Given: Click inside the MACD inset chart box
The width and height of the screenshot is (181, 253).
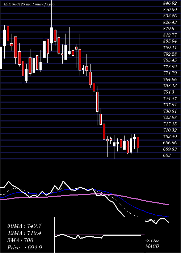Looking at the screenshot, I should click(100, 235).
